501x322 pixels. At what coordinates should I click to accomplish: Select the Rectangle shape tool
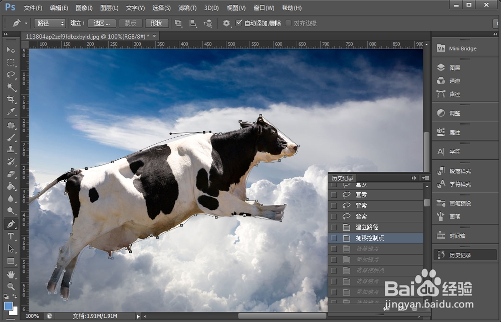[11, 261]
